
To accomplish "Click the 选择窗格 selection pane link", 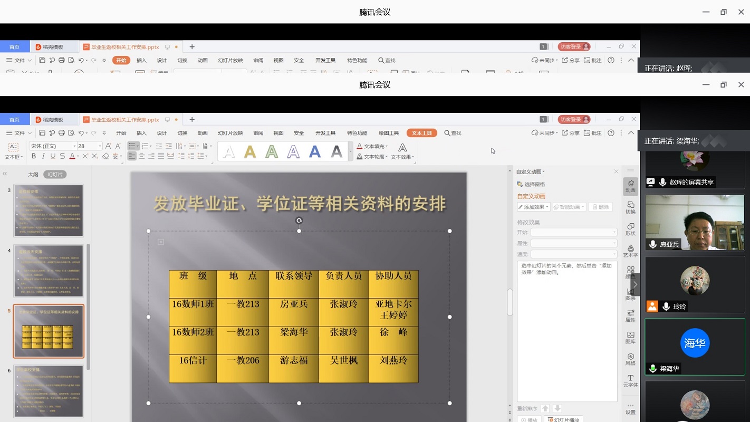I will [x=534, y=184].
